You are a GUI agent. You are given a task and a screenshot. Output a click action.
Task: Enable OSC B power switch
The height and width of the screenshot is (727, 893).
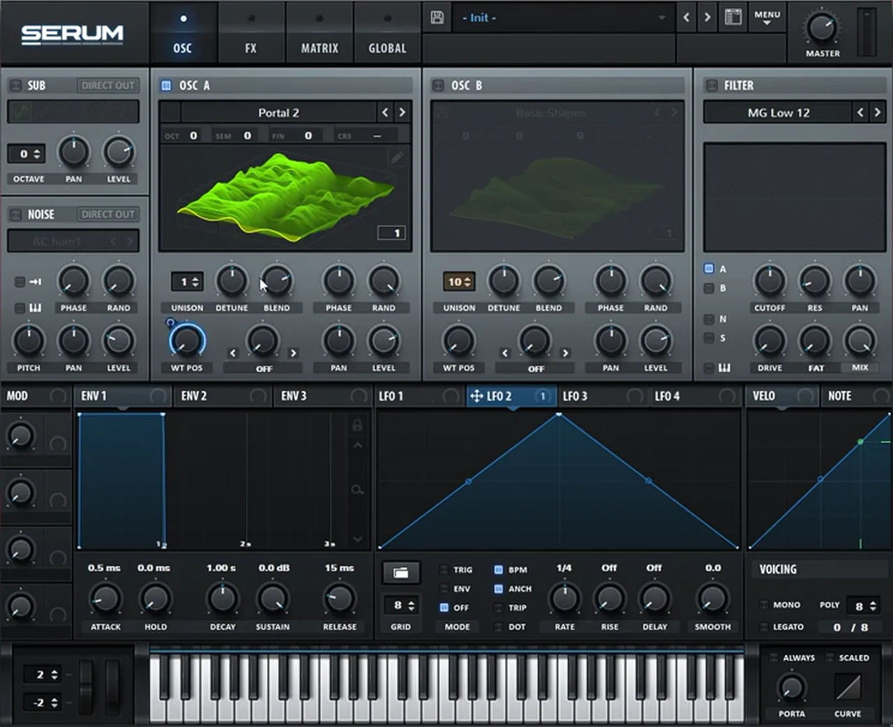438,85
